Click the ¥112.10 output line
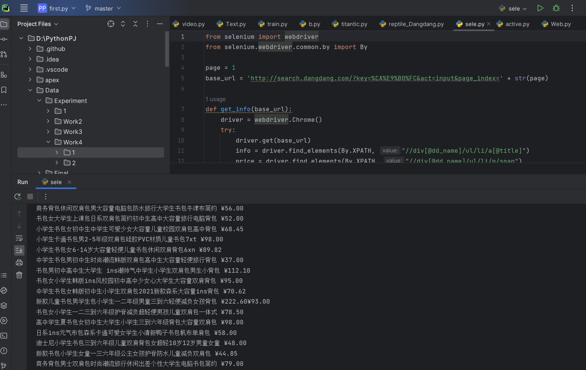This screenshot has width=586, height=370. (143, 270)
